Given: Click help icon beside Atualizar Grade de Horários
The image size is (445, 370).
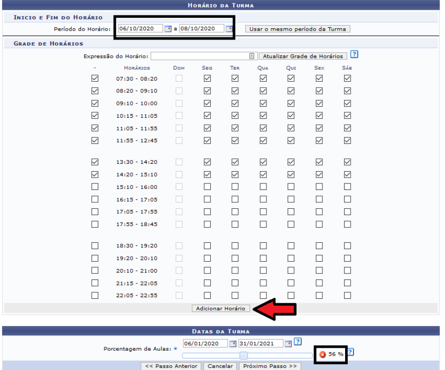Looking at the screenshot, I should pos(354,54).
